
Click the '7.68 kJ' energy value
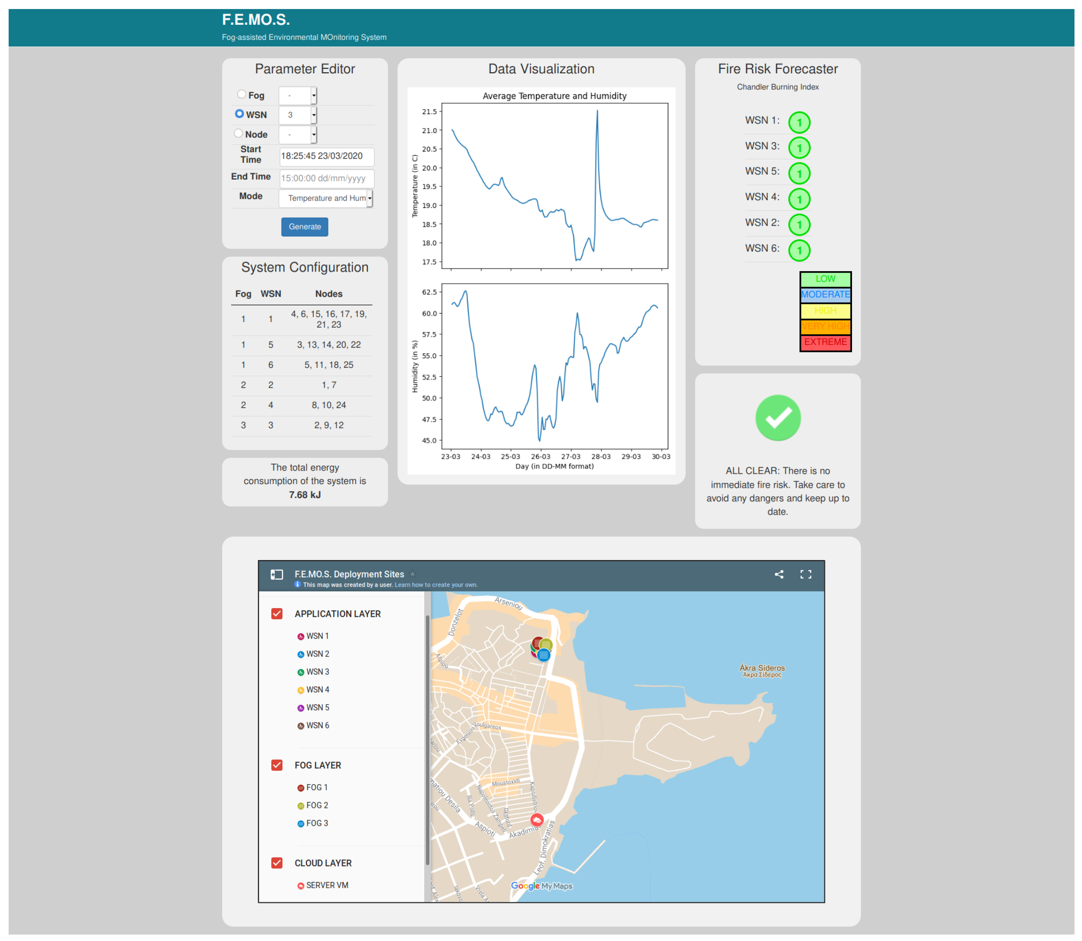pyautogui.click(x=304, y=495)
